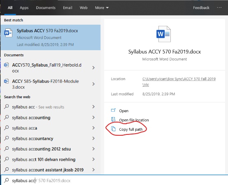This screenshot has height=185, width=228.
Task: Click the Copy full path icon
Action: tap(113, 129)
